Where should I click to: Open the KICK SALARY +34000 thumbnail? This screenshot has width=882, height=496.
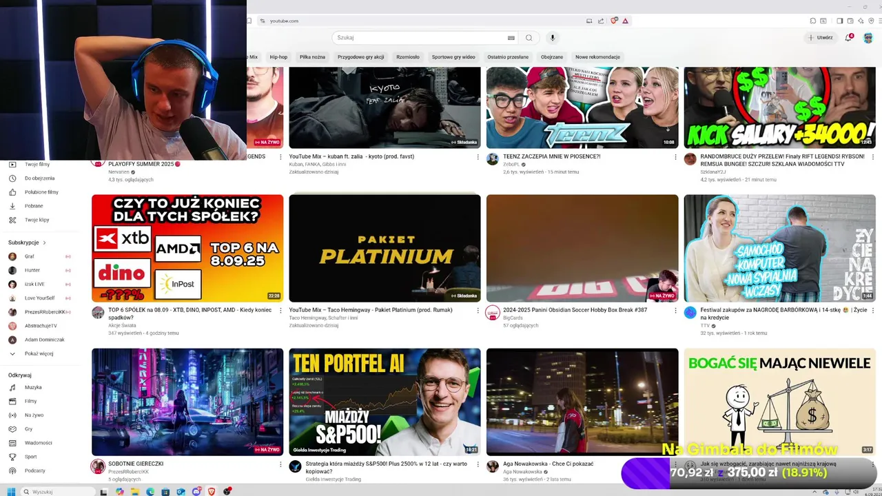(779, 107)
